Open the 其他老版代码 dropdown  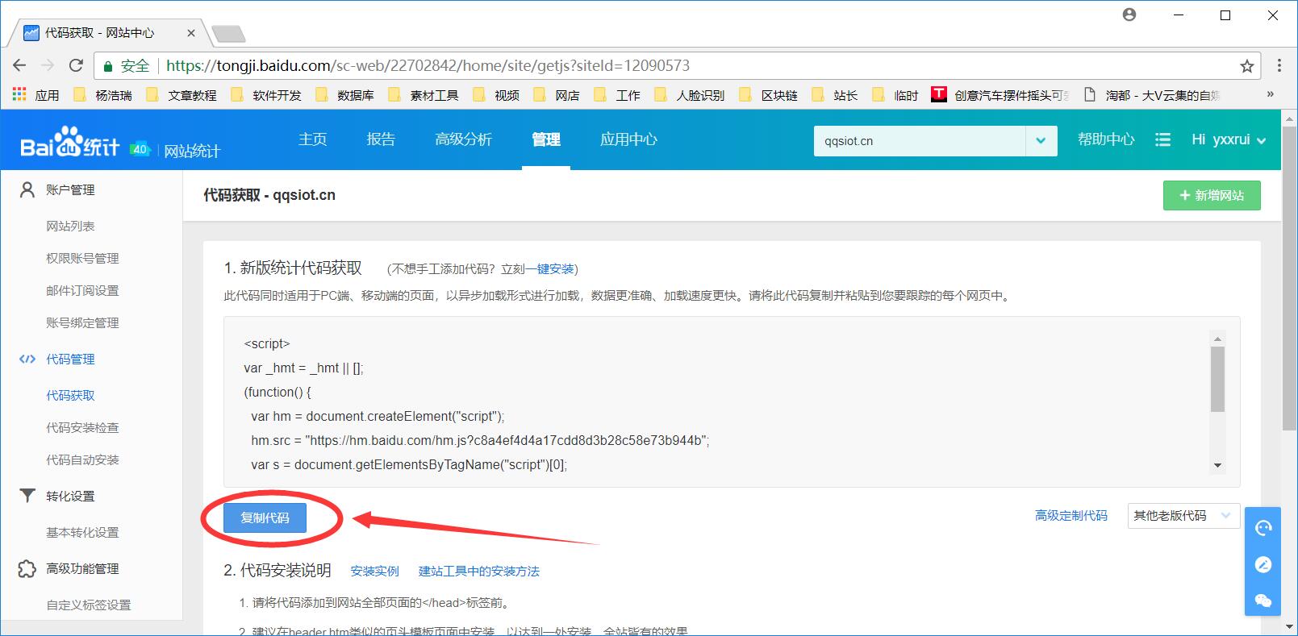pos(1183,515)
